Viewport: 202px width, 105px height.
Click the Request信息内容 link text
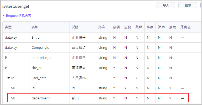[x=19, y=16]
